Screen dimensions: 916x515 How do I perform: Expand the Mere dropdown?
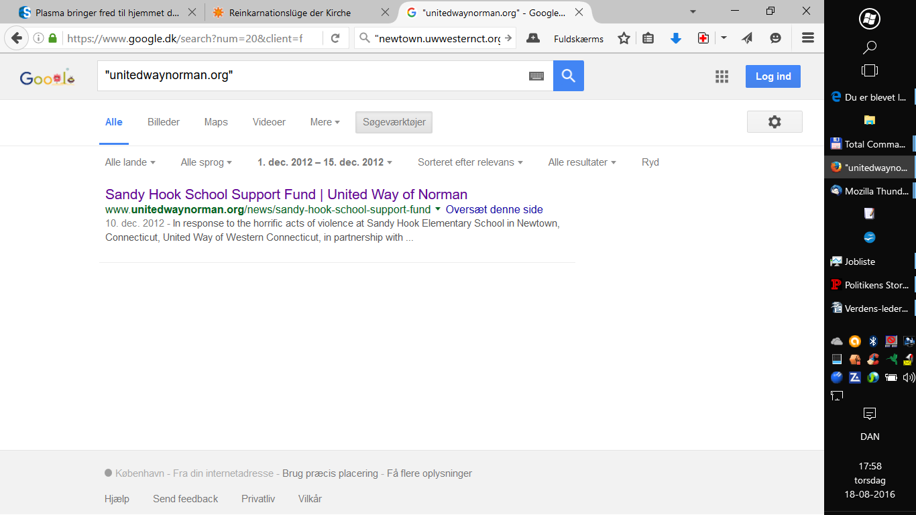pos(325,122)
